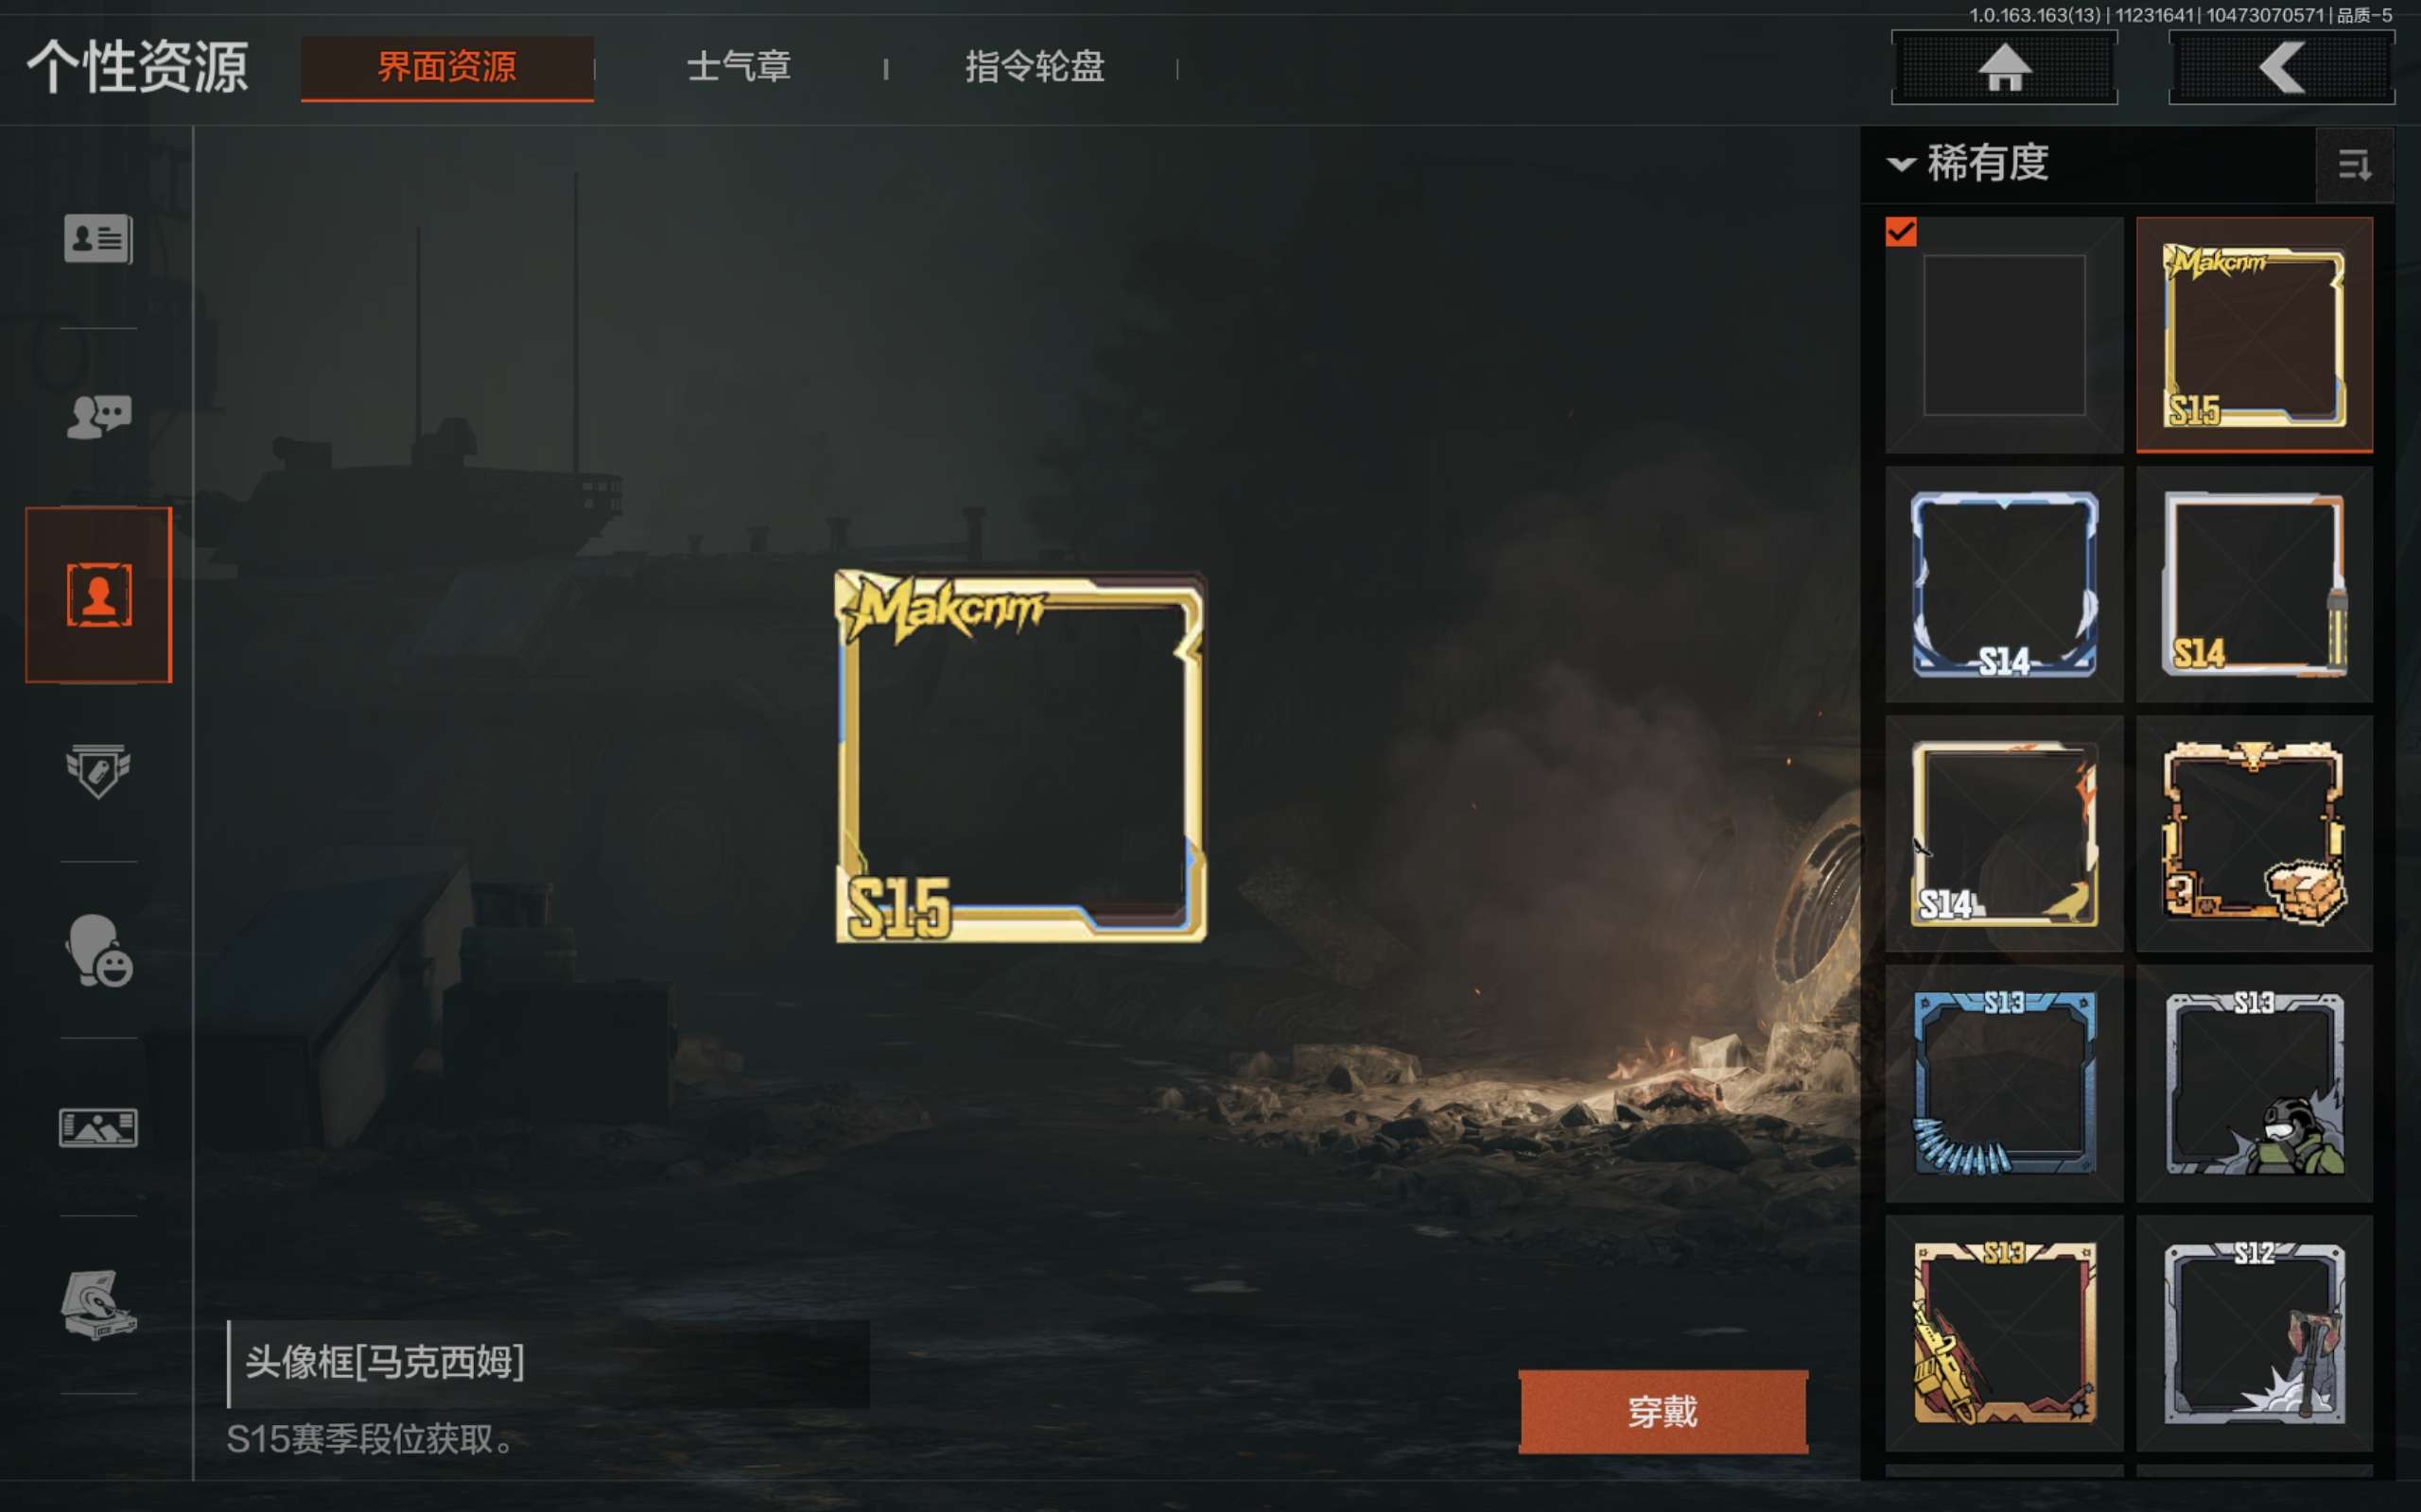This screenshot has height=1512, width=2421.
Task: Click the back arrow button
Action: click(x=2281, y=68)
